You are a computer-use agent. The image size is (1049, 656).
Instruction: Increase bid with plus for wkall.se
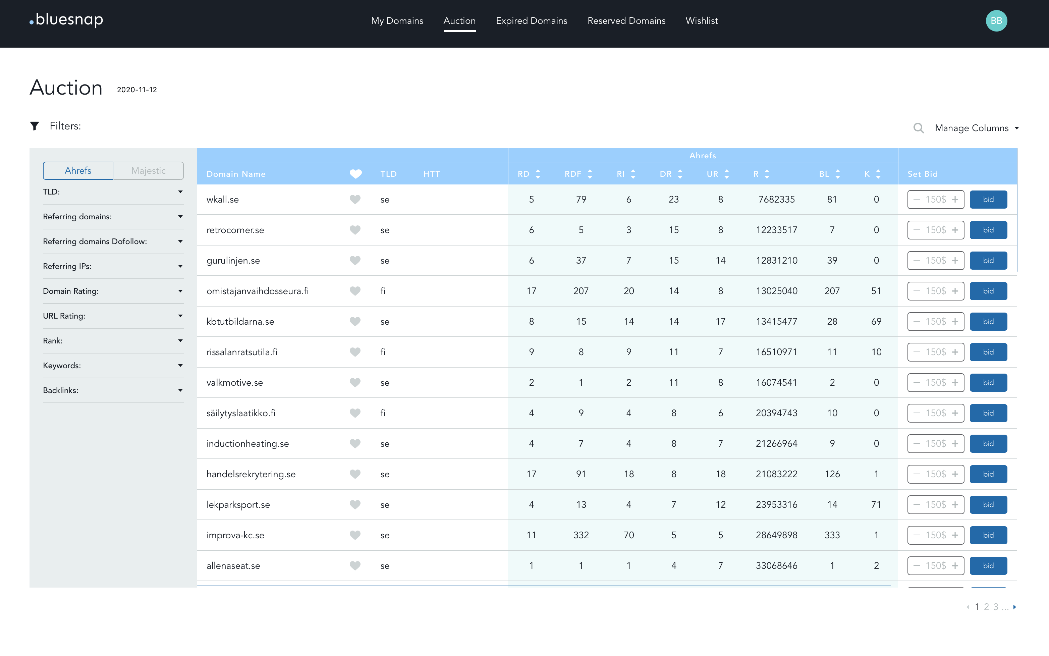[x=955, y=200]
